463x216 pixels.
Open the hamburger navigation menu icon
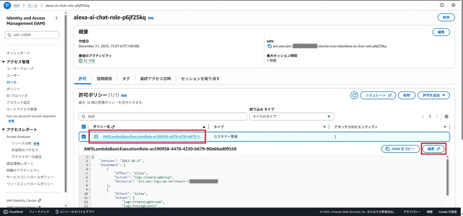7,5
